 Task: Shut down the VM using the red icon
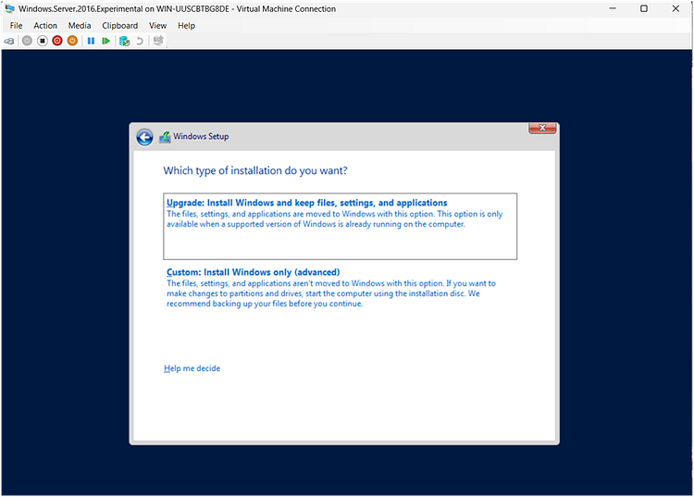pyautogui.click(x=57, y=41)
